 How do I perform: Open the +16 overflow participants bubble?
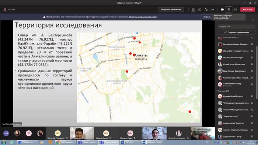(6, 133)
